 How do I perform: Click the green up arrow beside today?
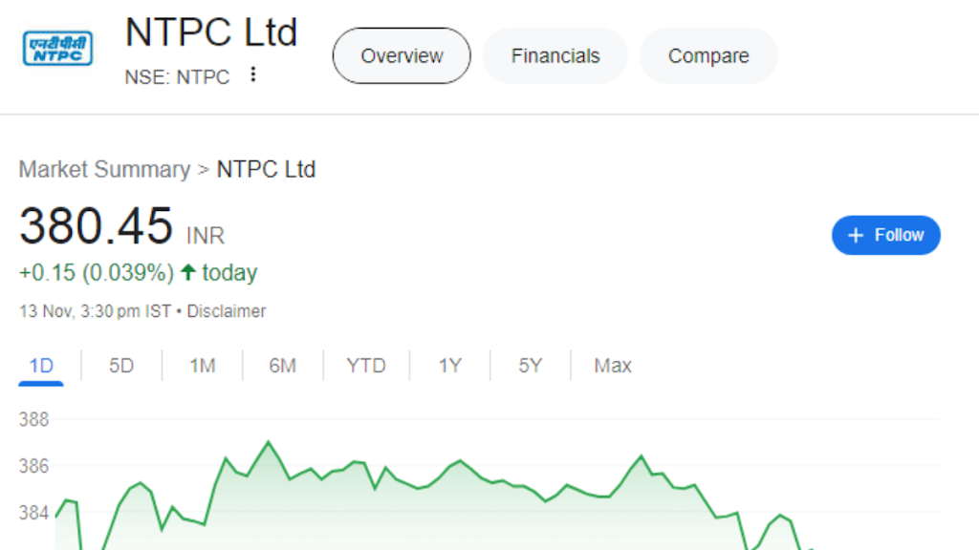tap(188, 272)
